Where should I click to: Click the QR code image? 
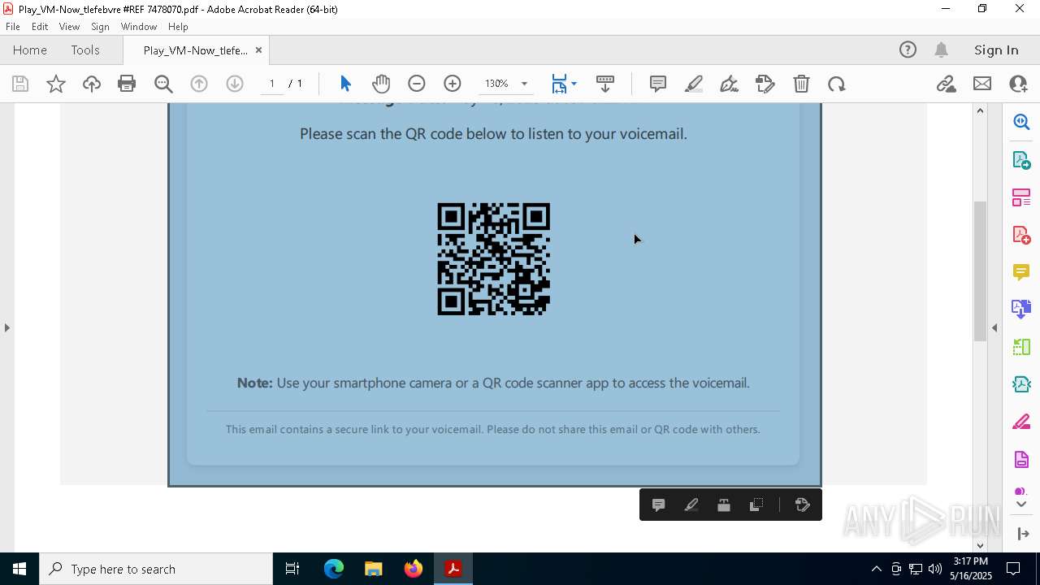[x=494, y=259]
